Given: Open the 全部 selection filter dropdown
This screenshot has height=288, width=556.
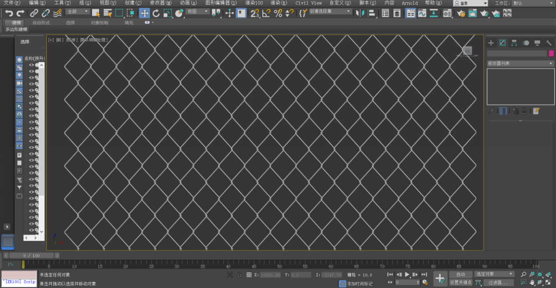Looking at the screenshot, I should tap(78, 12).
